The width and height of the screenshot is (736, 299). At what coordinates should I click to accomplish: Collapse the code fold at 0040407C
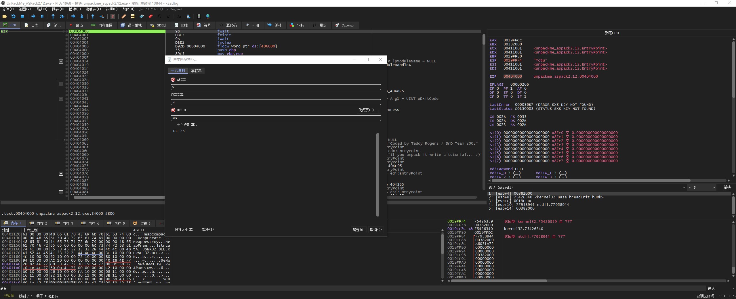pos(61,174)
